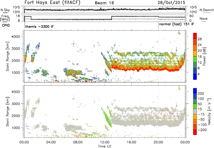Click the '28' value on Power colorbar
Viewport: 214px width, 148px height.
coord(200,39)
